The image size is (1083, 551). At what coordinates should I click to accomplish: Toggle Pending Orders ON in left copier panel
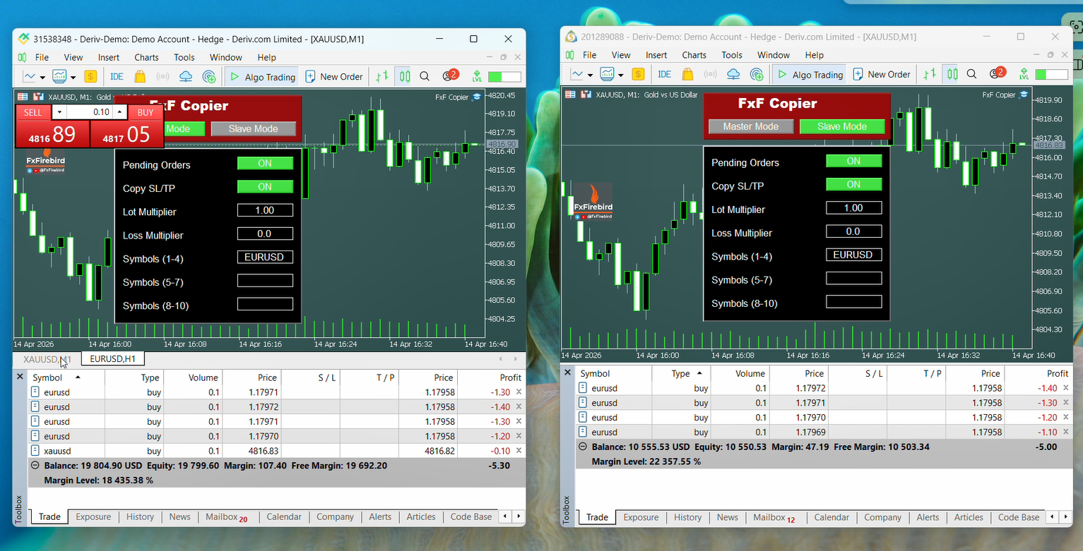coord(265,164)
